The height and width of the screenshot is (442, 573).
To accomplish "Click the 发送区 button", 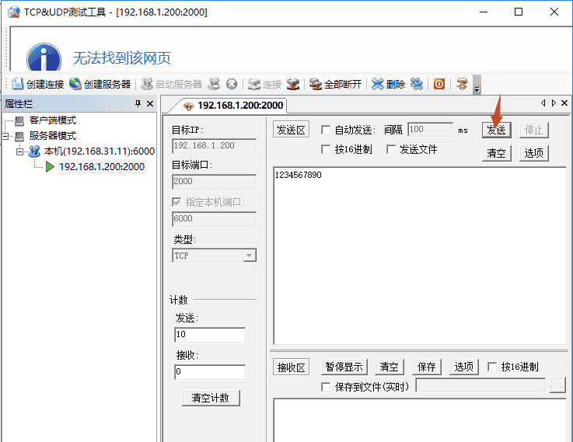I will tap(291, 130).
